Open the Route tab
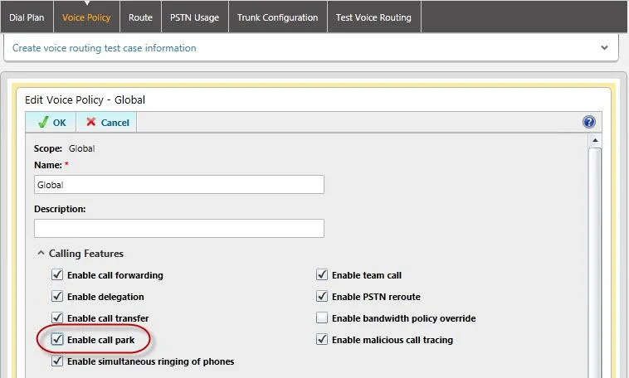This screenshot has width=629, height=378. tap(140, 17)
